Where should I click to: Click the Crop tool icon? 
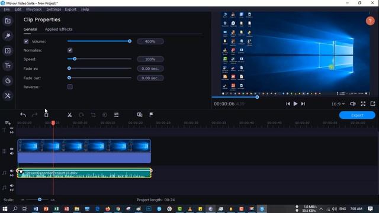94,115
